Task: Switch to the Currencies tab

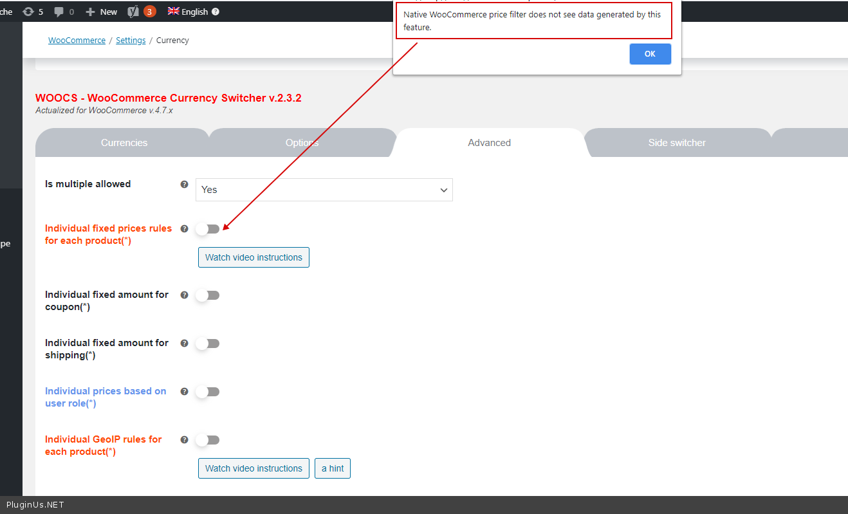Action: [x=124, y=143]
